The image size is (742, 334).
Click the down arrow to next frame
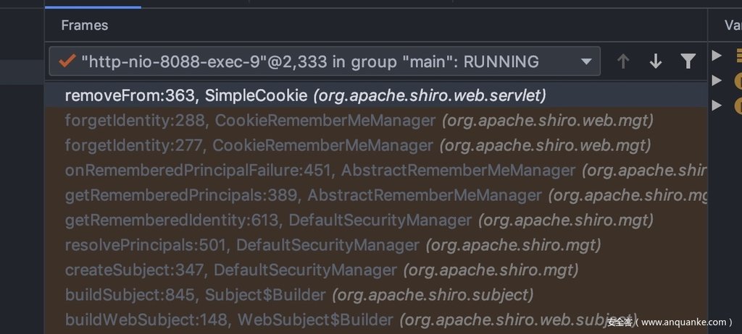(x=655, y=61)
